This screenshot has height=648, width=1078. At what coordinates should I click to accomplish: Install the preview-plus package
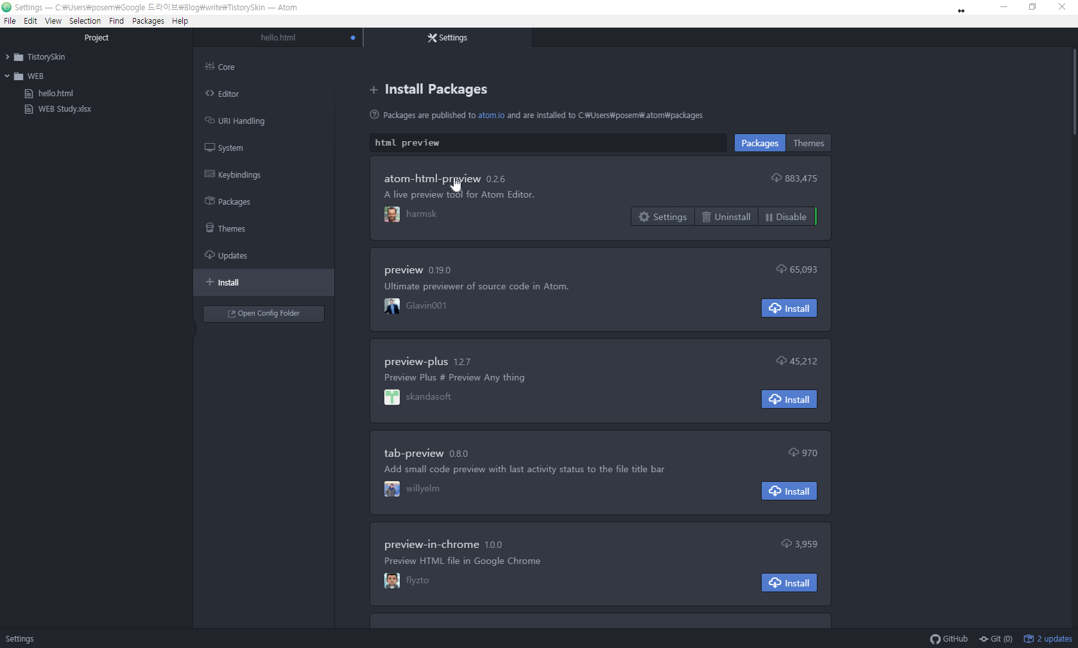coord(789,400)
